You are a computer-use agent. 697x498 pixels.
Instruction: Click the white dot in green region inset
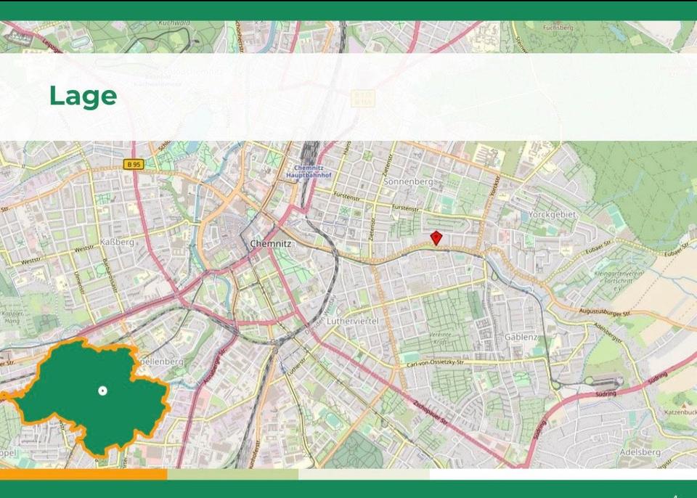102,391
